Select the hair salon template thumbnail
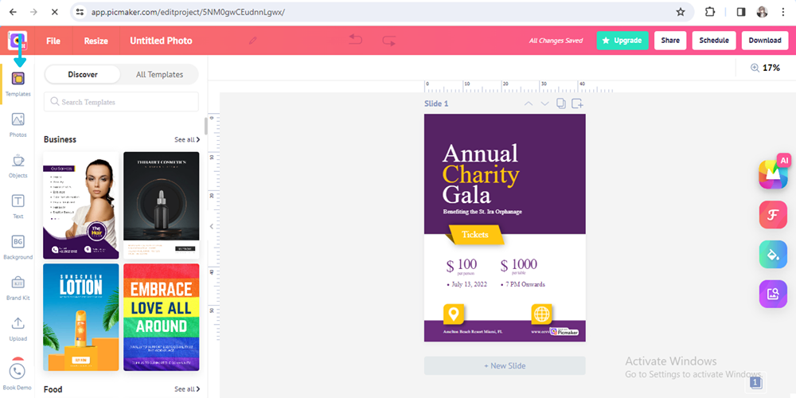The height and width of the screenshot is (398, 796). 81,205
